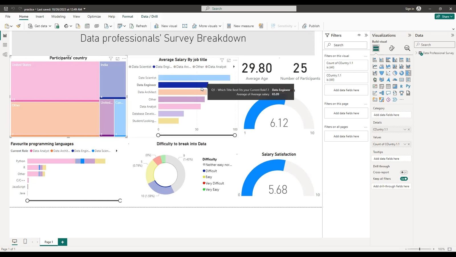Screen dimensions: 456x257
Task: Select the Matrix visual icon
Action: click(x=395, y=86)
